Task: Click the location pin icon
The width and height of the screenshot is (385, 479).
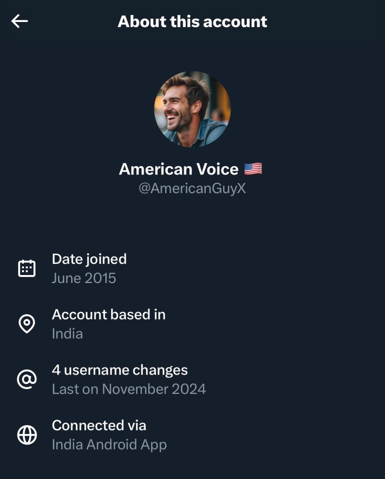Action: click(x=27, y=324)
